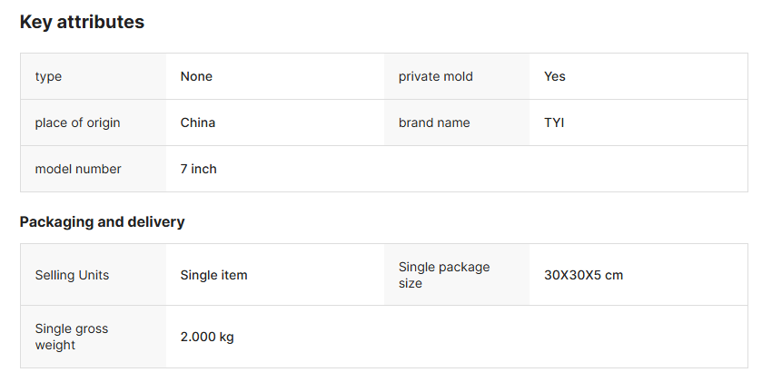Click the 'None' type value
The height and width of the screenshot is (382, 772).
pyautogui.click(x=196, y=76)
